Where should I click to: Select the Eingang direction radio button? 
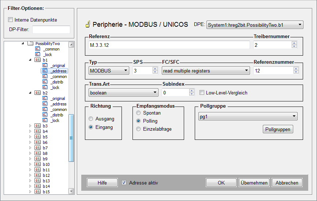pos(91,127)
